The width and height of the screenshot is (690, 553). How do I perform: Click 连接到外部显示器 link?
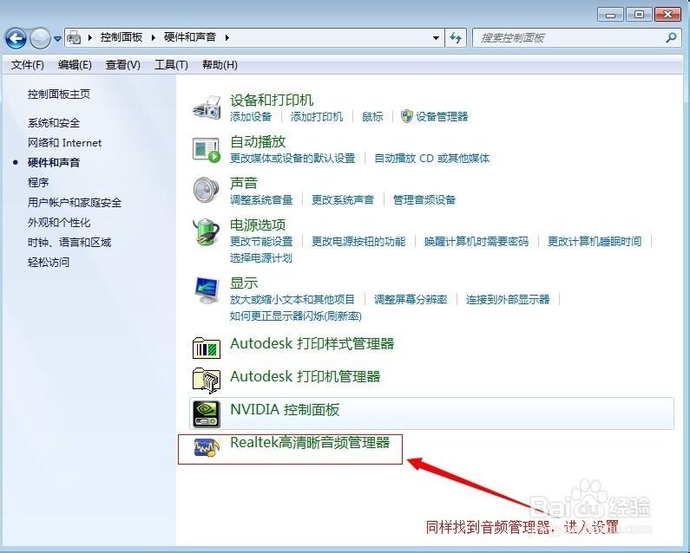(x=508, y=300)
